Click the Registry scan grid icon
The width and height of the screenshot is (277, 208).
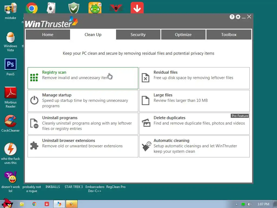click(x=34, y=77)
